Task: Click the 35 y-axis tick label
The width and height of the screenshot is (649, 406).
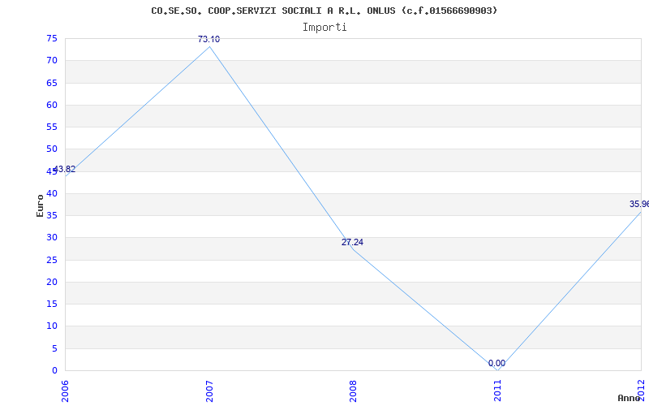Action: pyautogui.click(x=52, y=215)
